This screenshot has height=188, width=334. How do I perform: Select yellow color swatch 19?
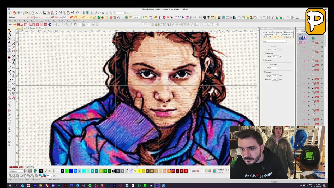[x=139, y=171]
